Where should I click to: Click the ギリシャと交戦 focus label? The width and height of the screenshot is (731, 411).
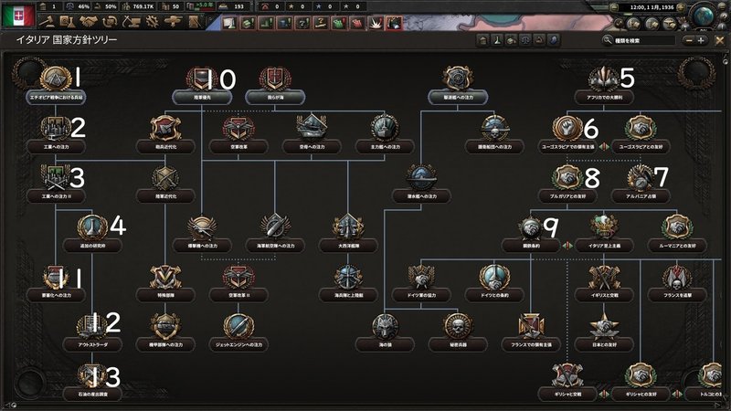[x=567, y=395]
